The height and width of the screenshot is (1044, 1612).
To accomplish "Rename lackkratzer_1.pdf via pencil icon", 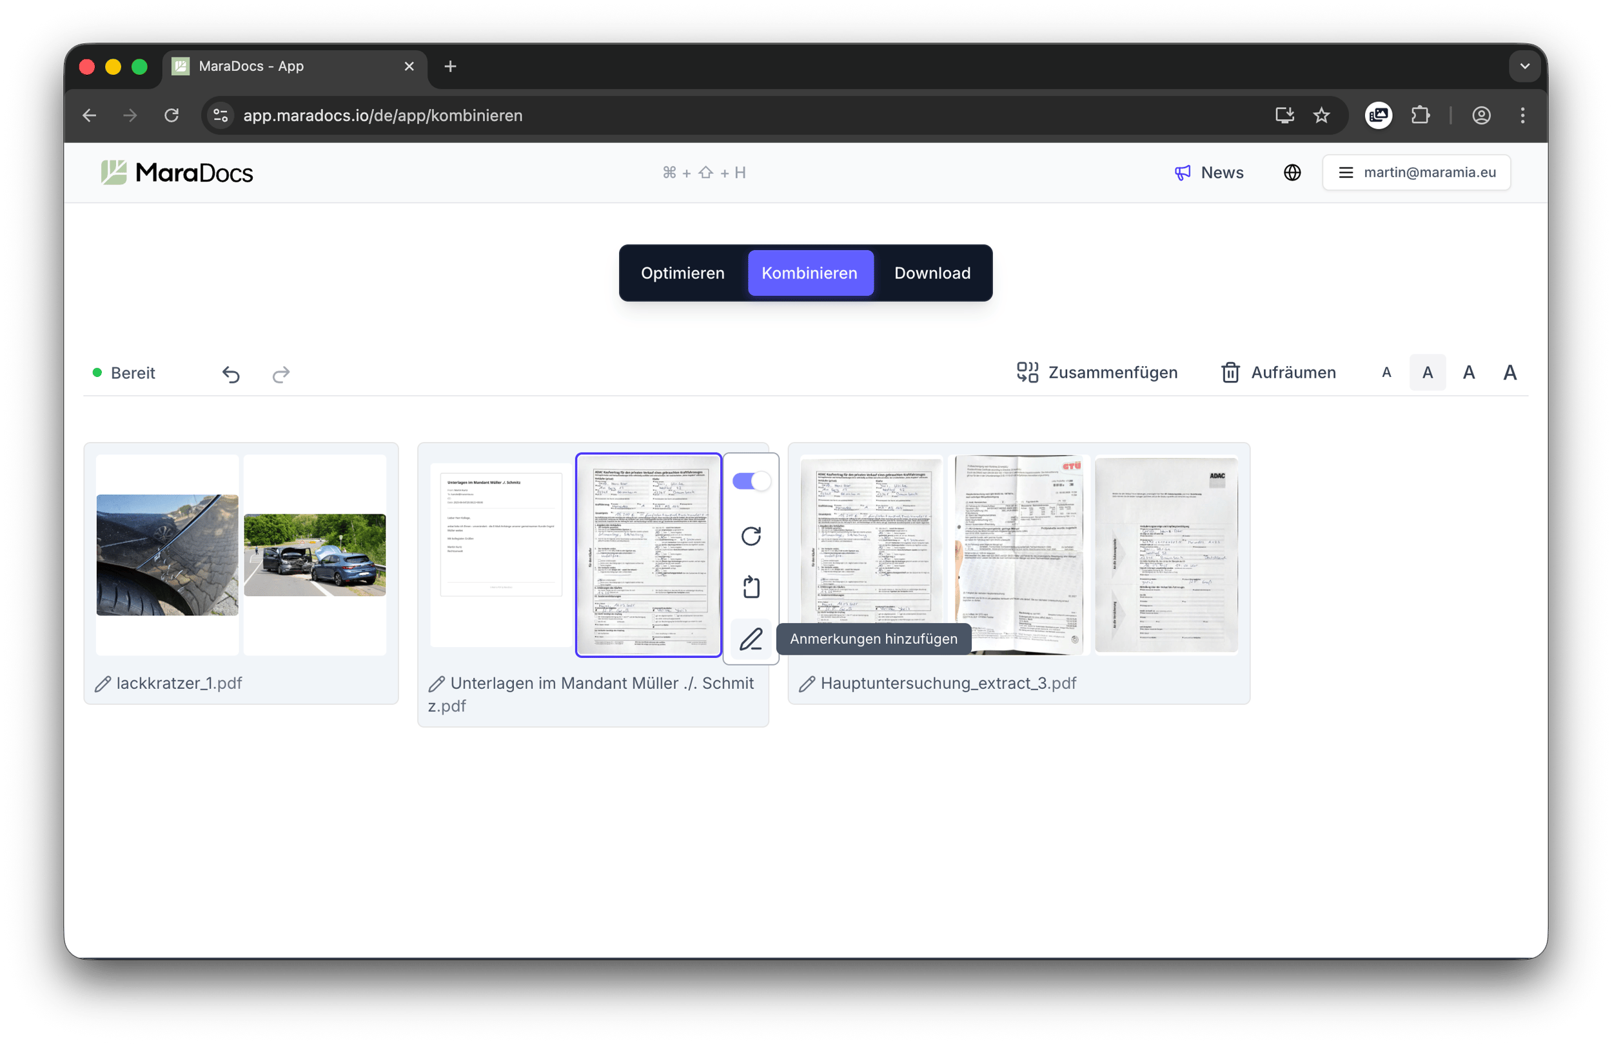I will [103, 684].
